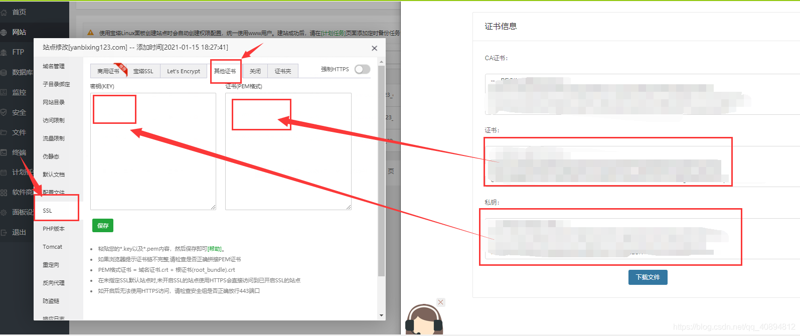Switch to the Let's Encrypt tab
This screenshot has height=336, width=800.
click(x=184, y=71)
